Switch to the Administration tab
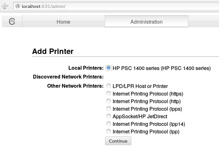Viewport: 219px width, 158px height. pyautogui.click(x=146, y=22)
